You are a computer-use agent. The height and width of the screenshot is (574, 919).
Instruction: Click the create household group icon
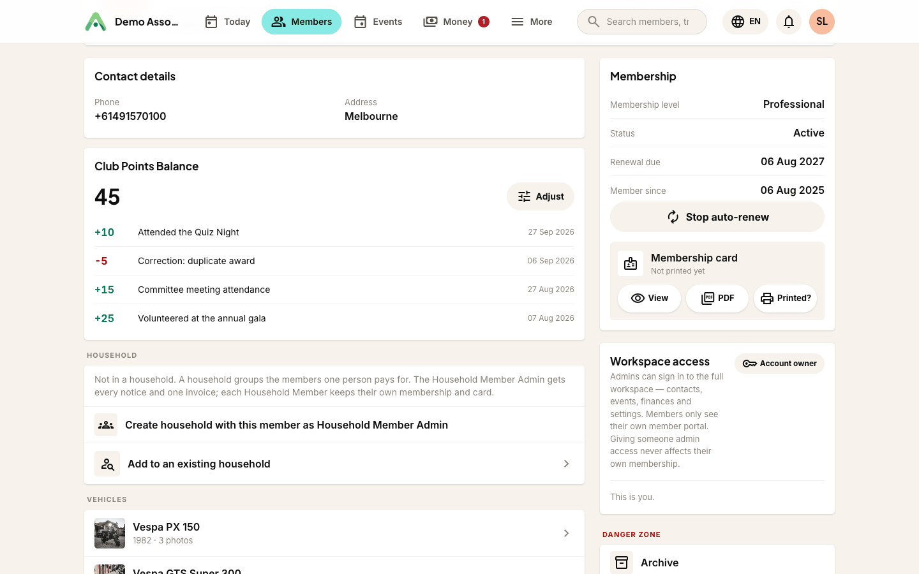click(x=106, y=425)
